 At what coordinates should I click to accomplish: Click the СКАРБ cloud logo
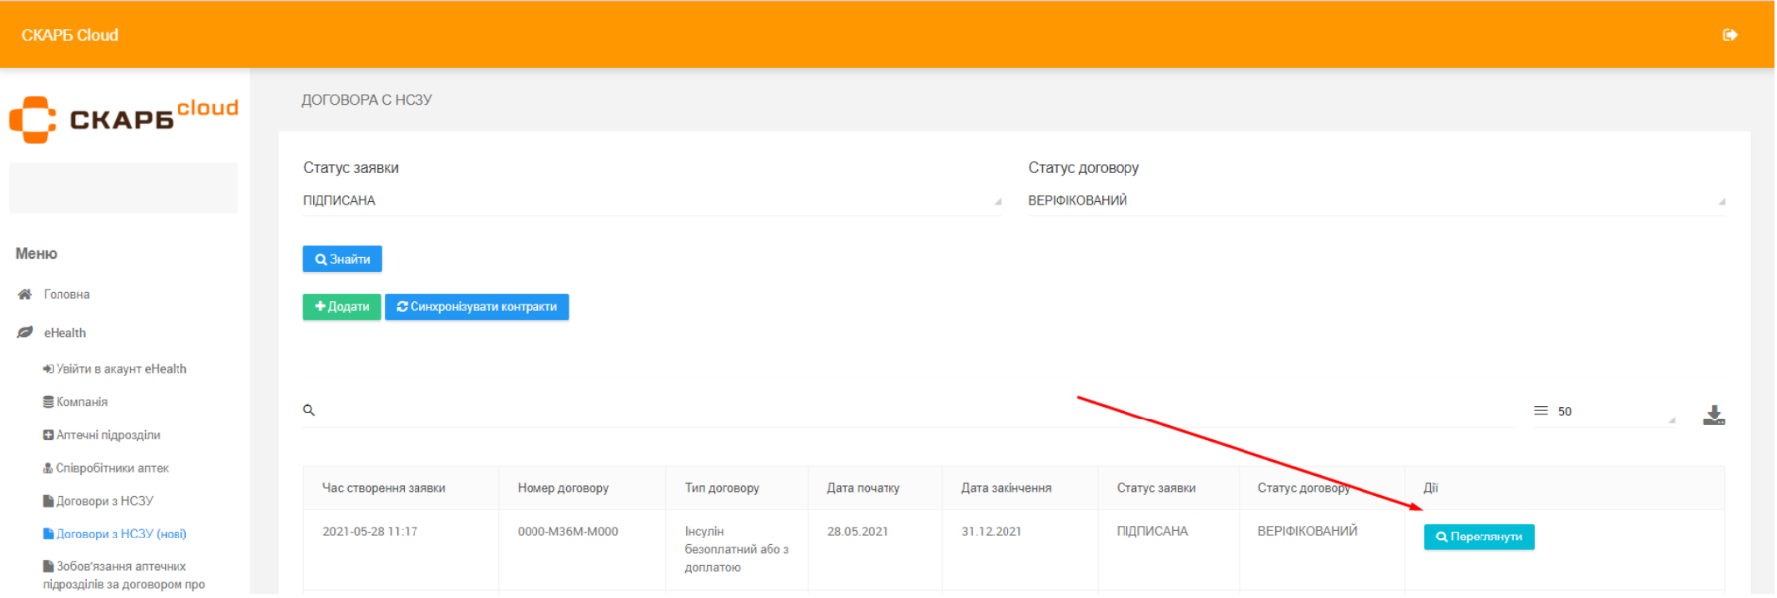coord(124,119)
